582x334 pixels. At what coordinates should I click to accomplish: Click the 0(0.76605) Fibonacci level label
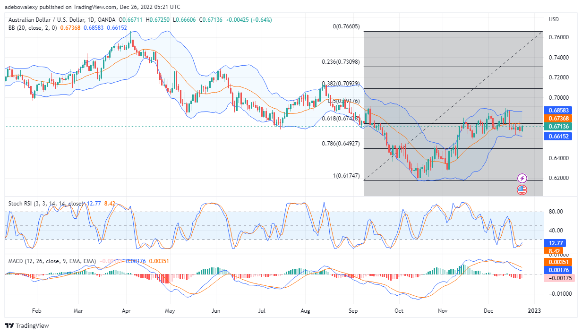(x=347, y=26)
